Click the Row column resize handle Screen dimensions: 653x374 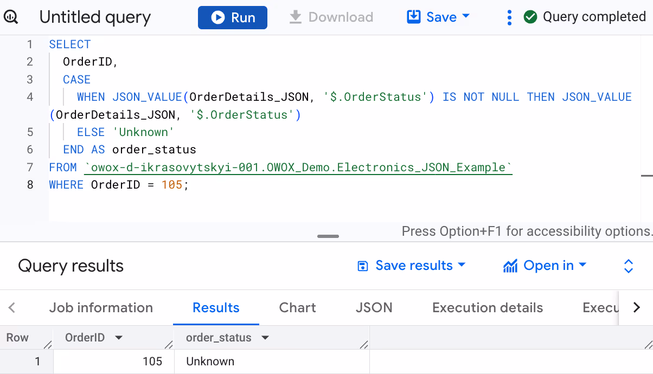48,344
